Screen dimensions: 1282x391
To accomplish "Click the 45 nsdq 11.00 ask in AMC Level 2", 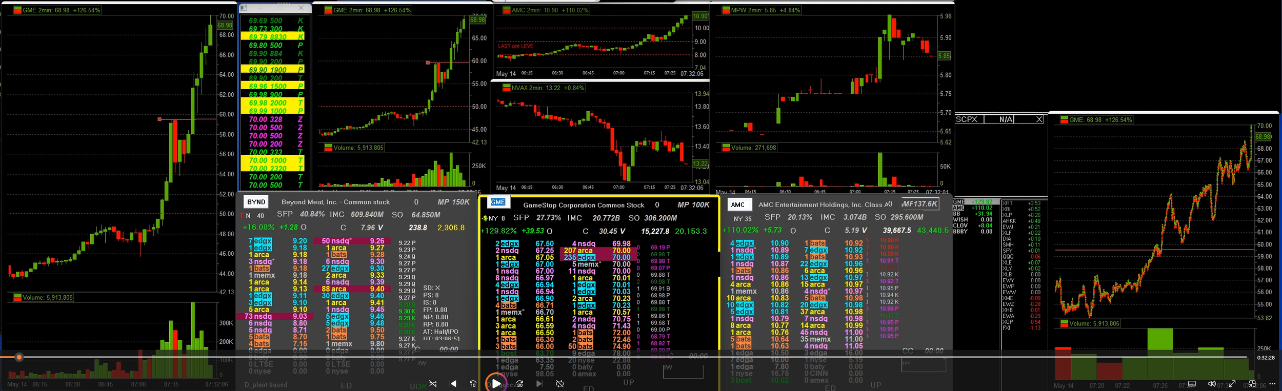I will pyautogui.click(x=831, y=333).
